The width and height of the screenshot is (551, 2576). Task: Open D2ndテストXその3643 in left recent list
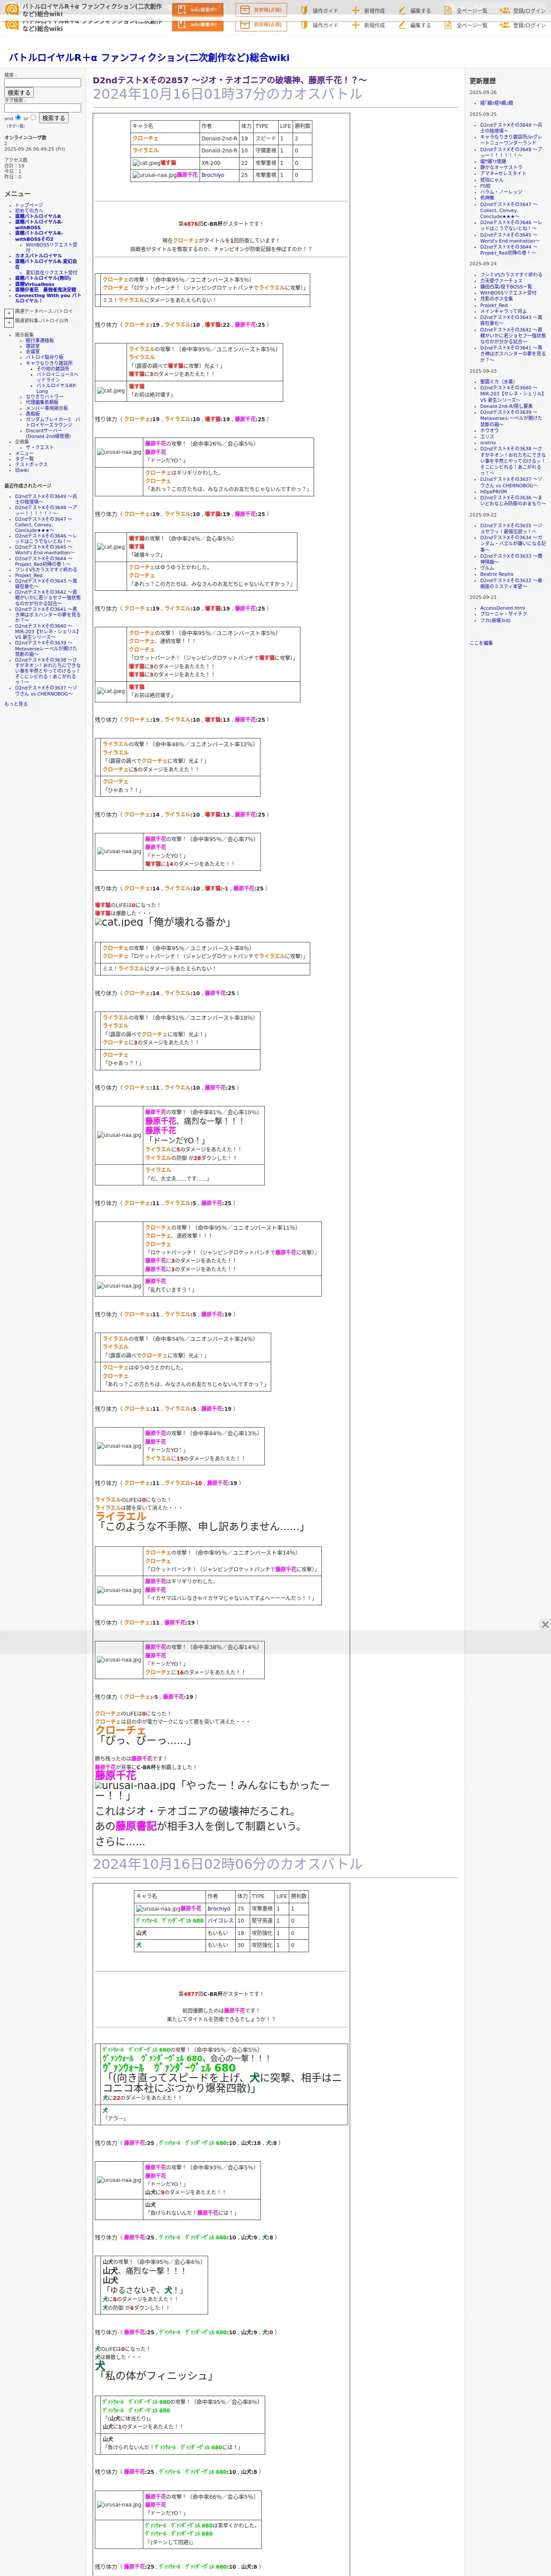45,584
